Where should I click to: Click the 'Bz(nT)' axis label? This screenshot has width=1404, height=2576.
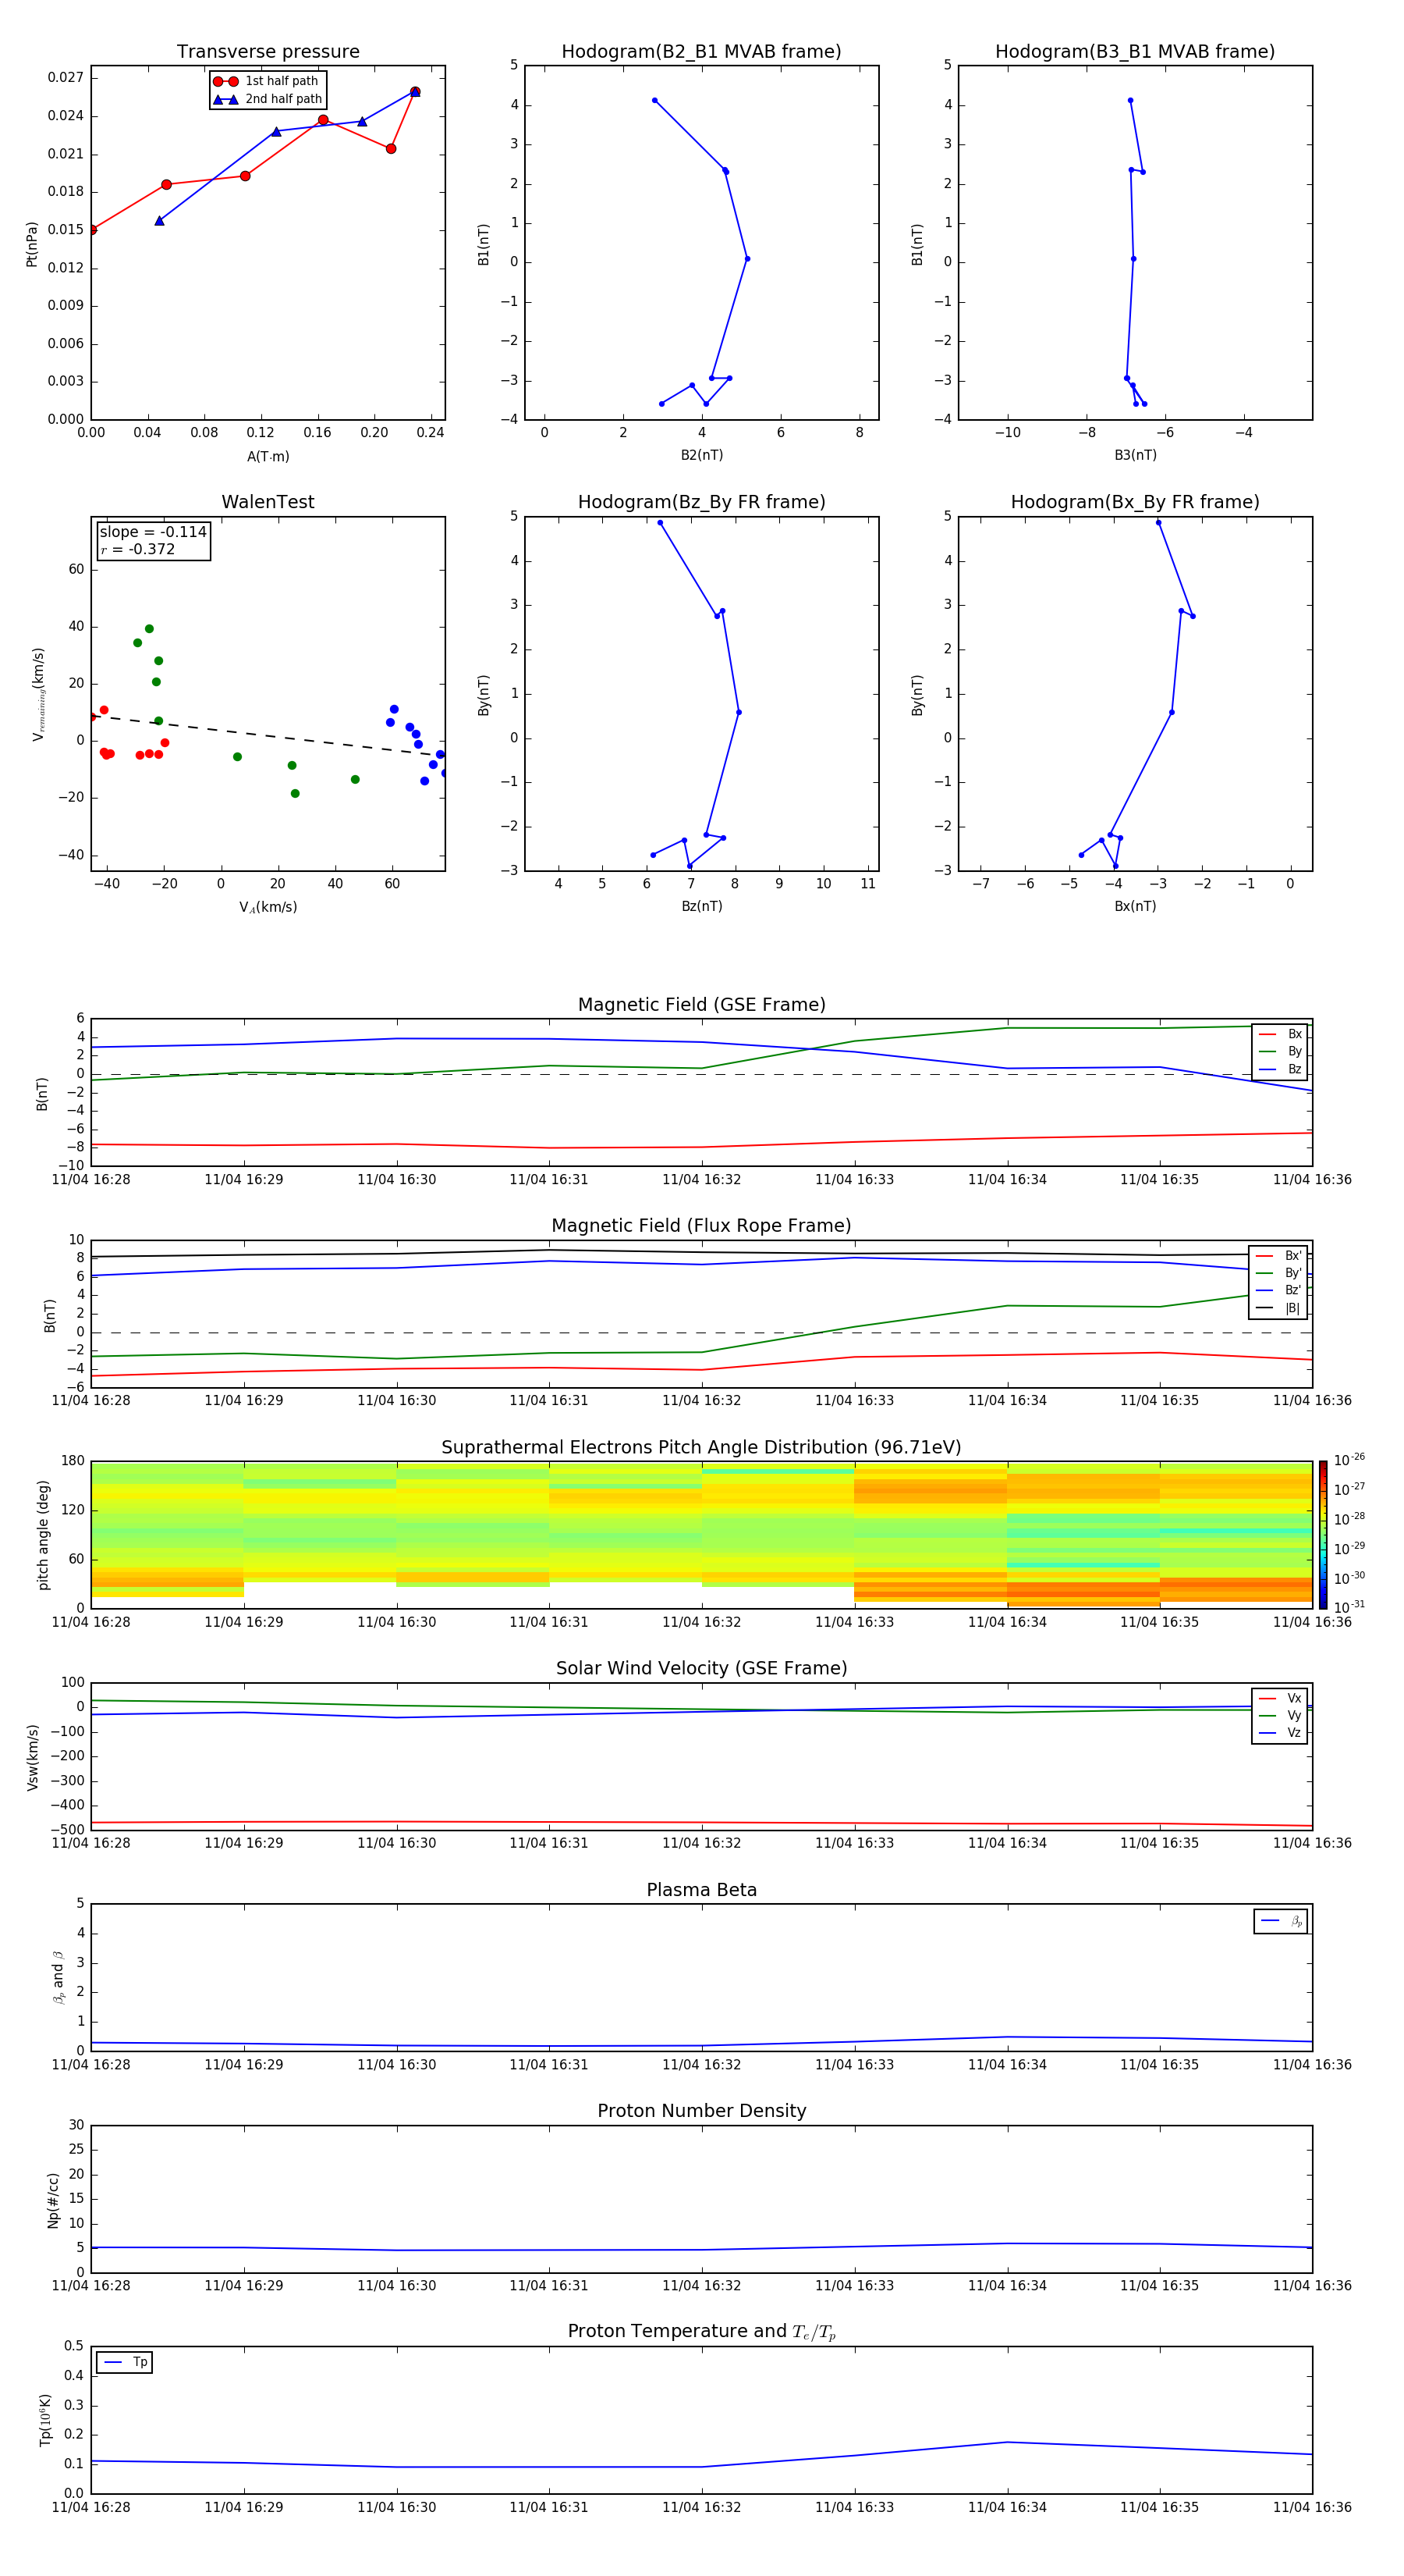[x=701, y=906]
